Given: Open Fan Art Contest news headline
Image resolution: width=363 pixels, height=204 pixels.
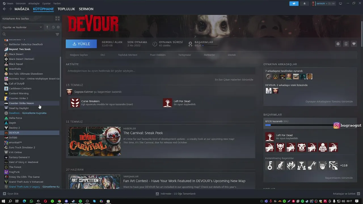Looking at the screenshot, I should tap(184, 181).
